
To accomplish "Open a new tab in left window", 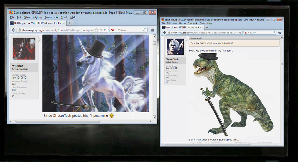I will [x=70, y=23].
